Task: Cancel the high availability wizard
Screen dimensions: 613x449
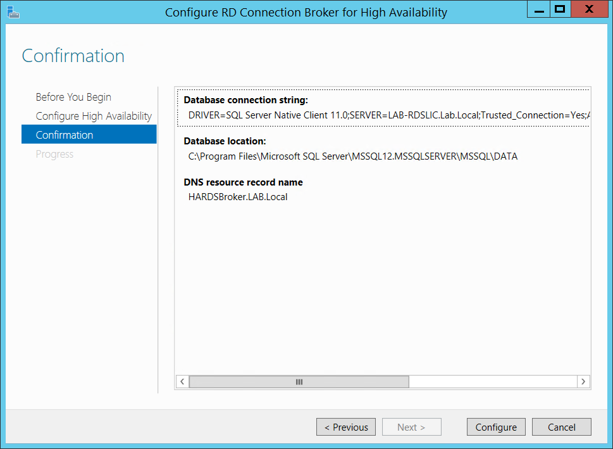Action: pyautogui.click(x=561, y=427)
